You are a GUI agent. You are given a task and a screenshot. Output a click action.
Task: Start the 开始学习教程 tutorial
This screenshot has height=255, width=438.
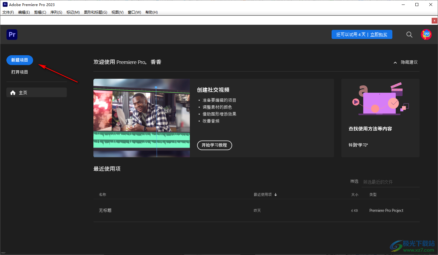215,145
